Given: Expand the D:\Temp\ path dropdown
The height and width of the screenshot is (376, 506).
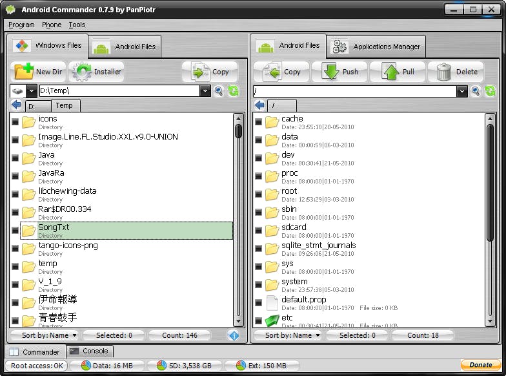Looking at the screenshot, I should (x=205, y=91).
